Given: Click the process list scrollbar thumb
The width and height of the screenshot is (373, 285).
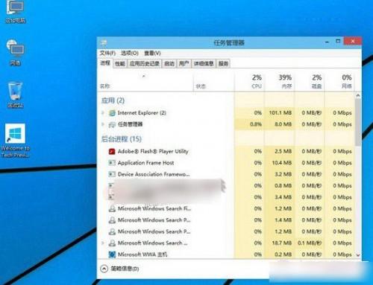Looking at the screenshot, I should tap(358, 123).
